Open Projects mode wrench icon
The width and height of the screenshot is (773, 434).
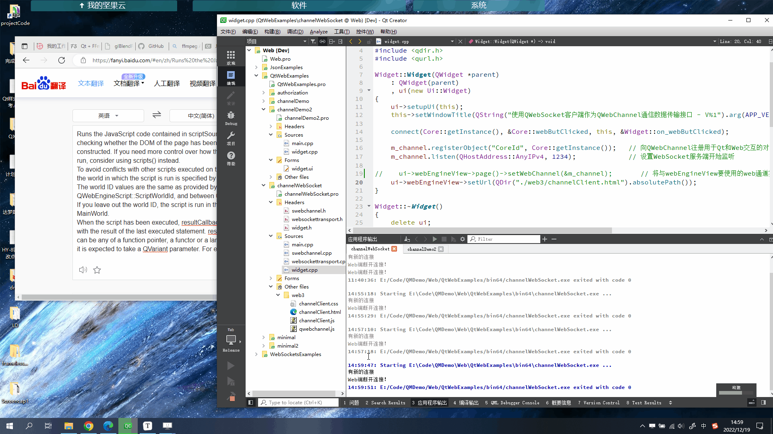(x=231, y=138)
